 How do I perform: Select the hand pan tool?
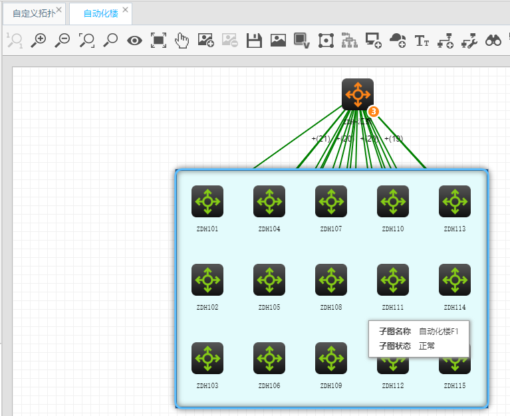tap(182, 41)
